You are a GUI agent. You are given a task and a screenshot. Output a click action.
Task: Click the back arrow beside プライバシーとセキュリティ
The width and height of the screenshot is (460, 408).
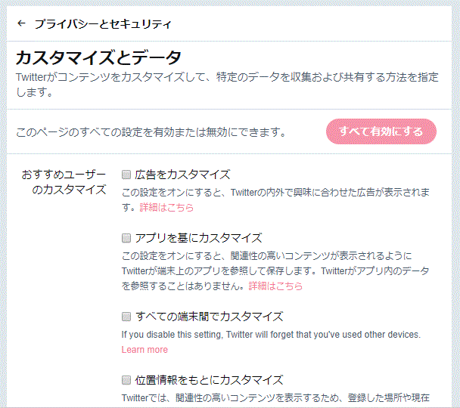click(x=21, y=23)
